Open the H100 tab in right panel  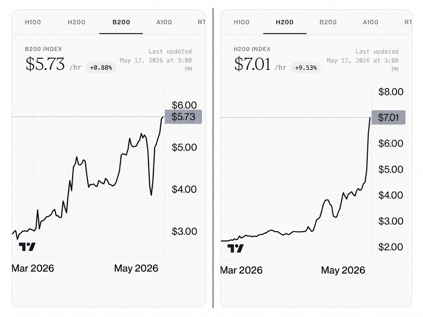click(x=241, y=22)
